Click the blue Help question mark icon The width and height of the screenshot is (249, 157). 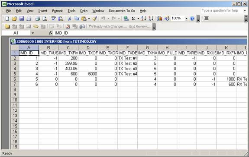tap(192, 19)
